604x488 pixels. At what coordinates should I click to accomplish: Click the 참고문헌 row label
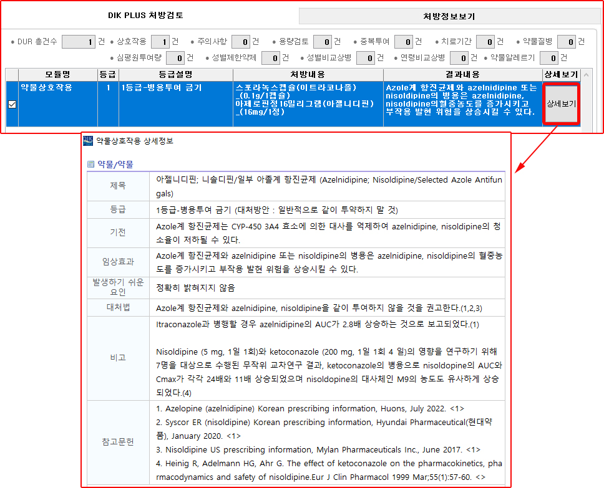pos(118,442)
